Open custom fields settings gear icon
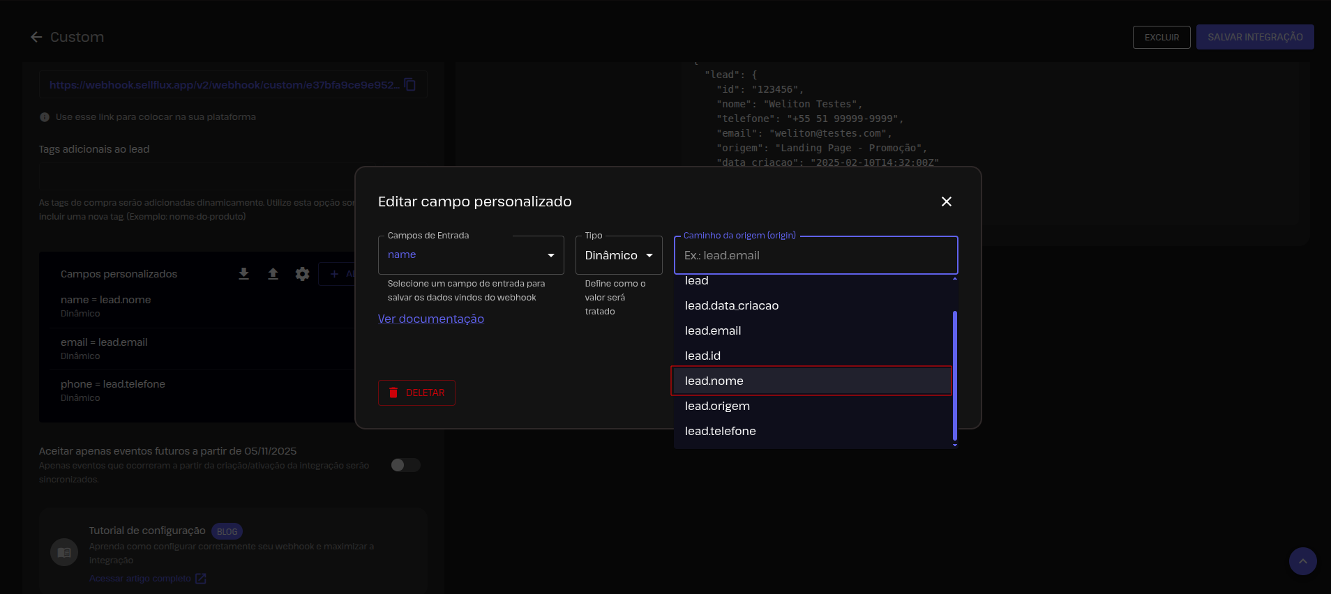This screenshot has height=594, width=1331. point(302,274)
